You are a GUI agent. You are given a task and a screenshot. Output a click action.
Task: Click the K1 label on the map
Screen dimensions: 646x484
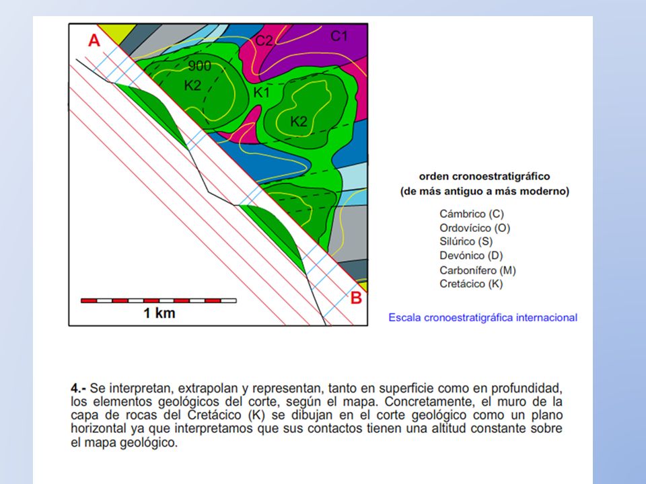[262, 93]
